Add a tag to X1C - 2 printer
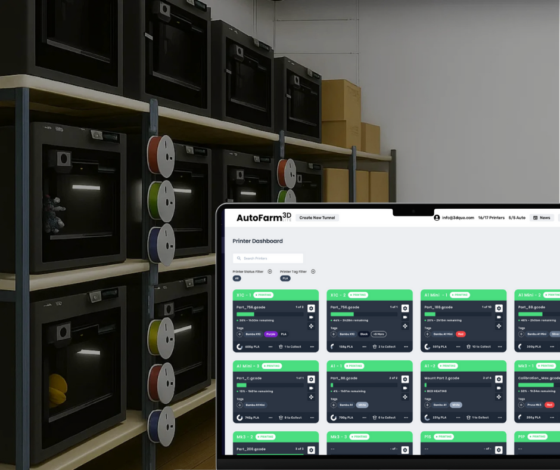 pyautogui.click(x=334, y=334)
